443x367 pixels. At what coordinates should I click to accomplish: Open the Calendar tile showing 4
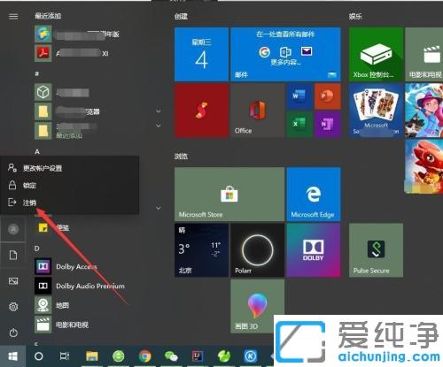pos(201,54)
